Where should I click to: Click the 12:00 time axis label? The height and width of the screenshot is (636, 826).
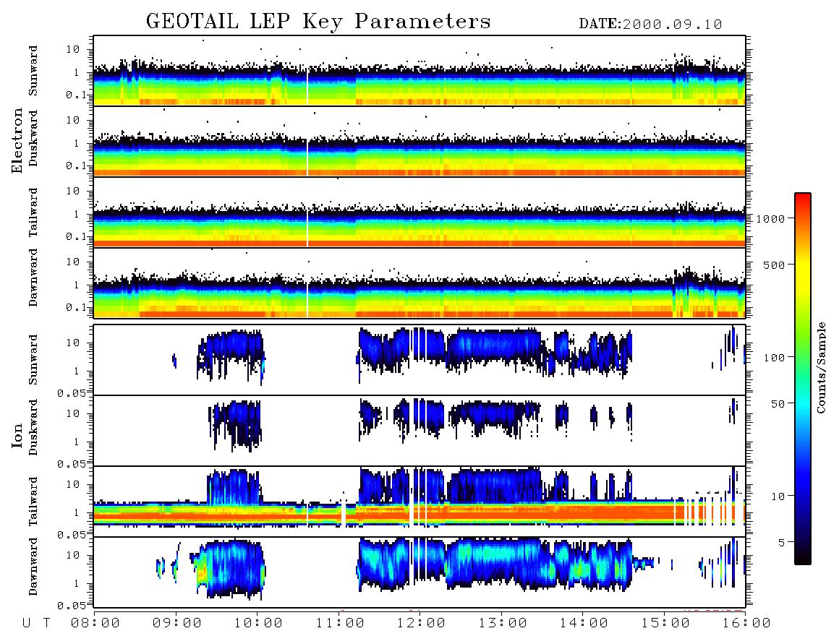click(421, 624)
